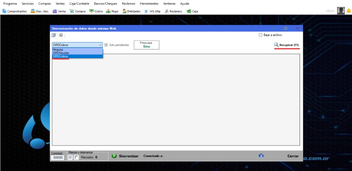The height and width of the screenshot is (171, 352).
Task: Open the notifications bell
Action: click(x=349, y=11)
